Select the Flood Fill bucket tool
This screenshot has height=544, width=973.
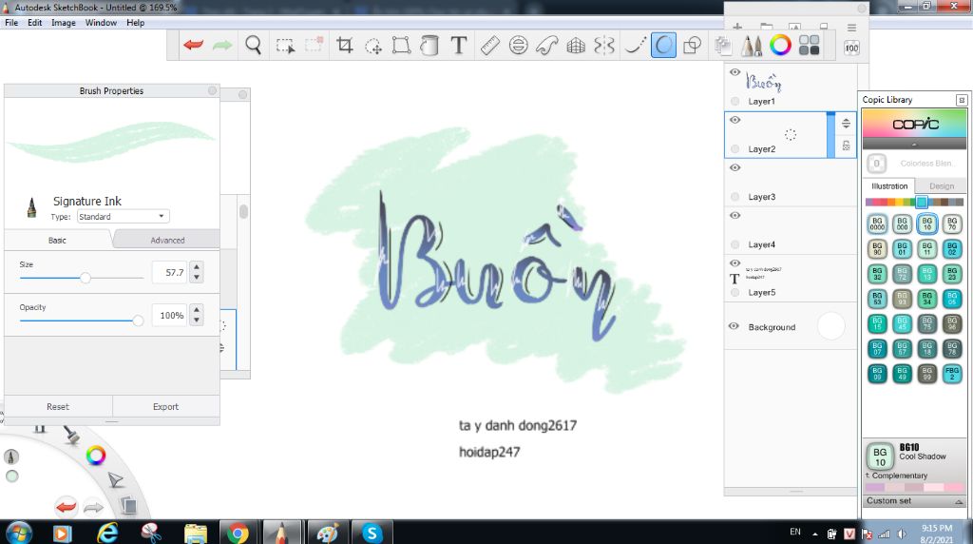coord(429,46)
